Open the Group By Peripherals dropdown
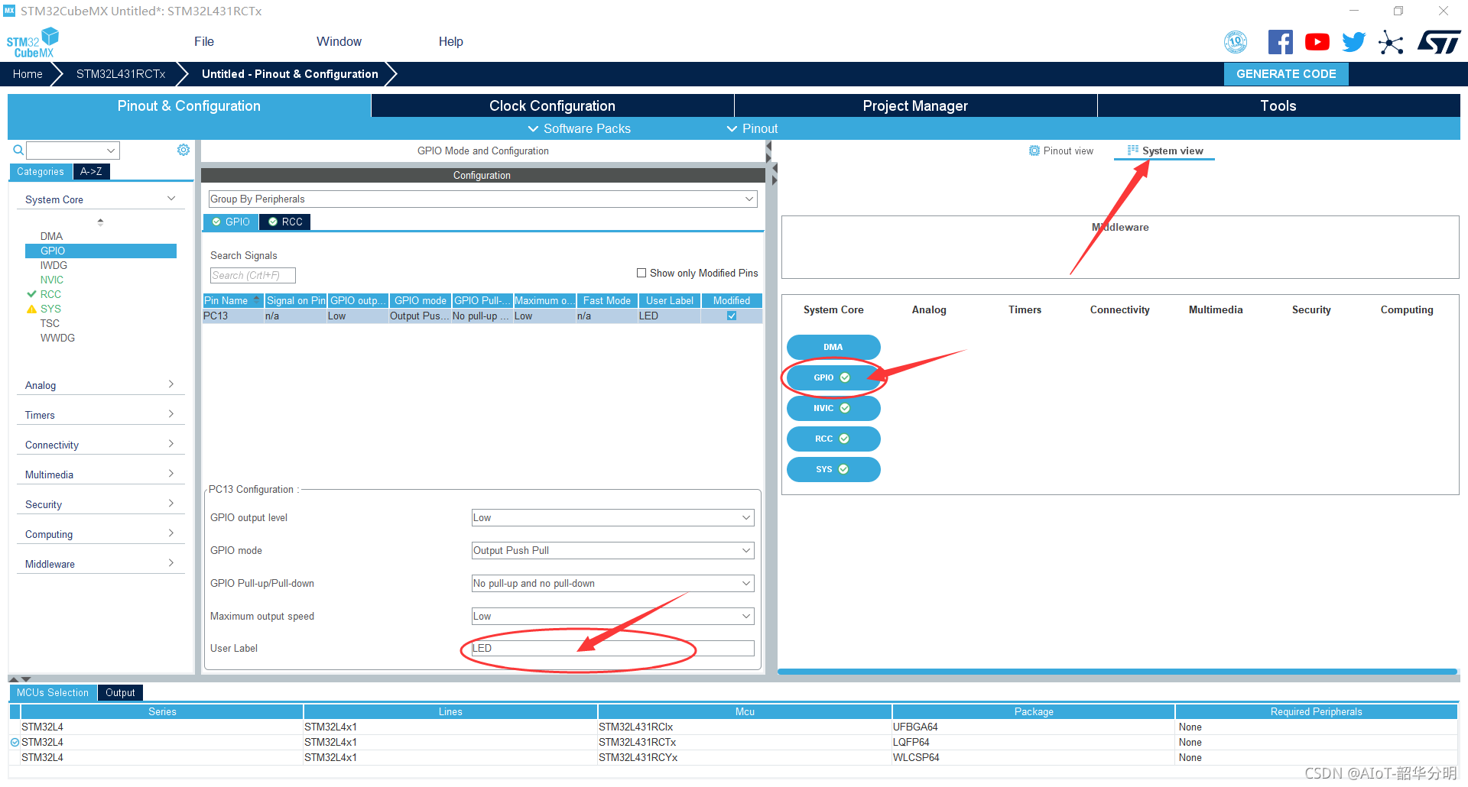This screenshot has height=787, width=1468. (x=482, y=199)
